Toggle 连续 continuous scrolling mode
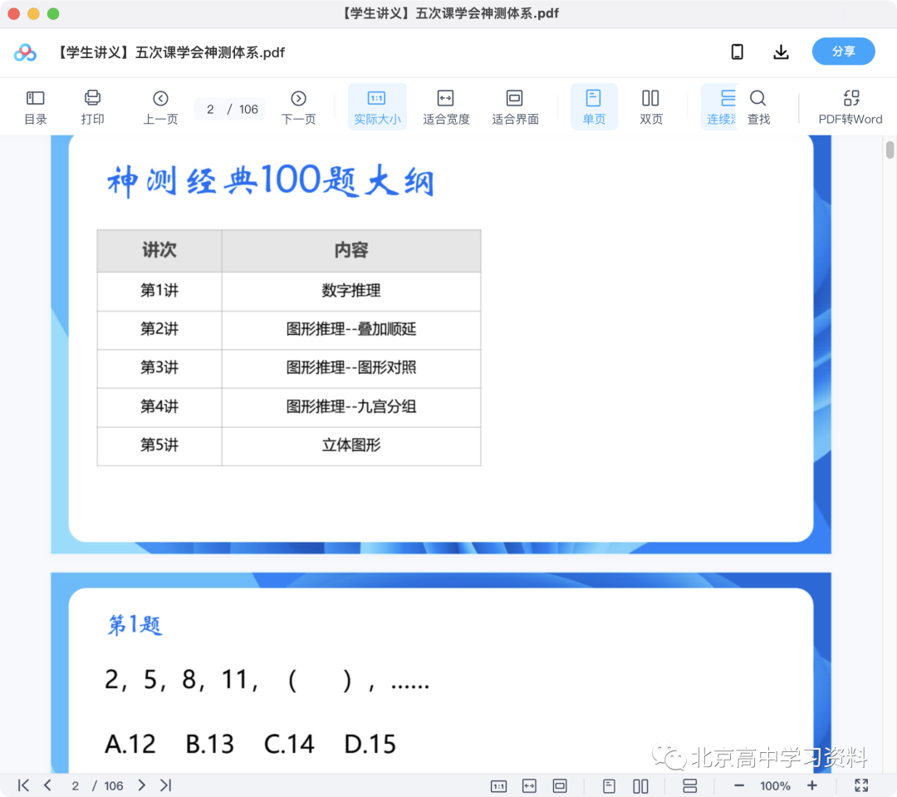 [x=720, y=107]
